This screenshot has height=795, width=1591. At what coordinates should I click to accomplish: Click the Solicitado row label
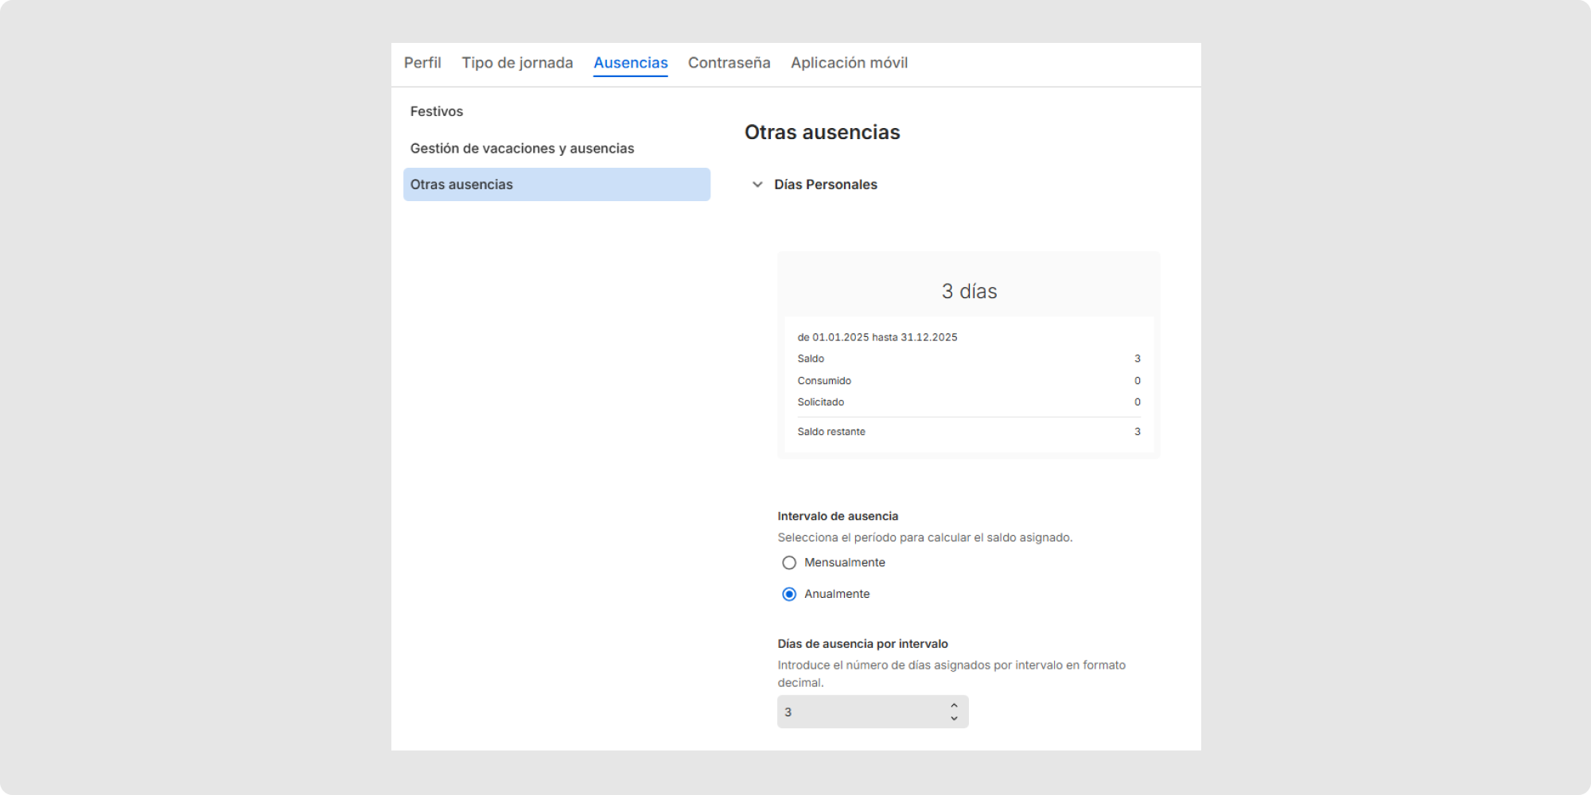(x=821, y=402)
